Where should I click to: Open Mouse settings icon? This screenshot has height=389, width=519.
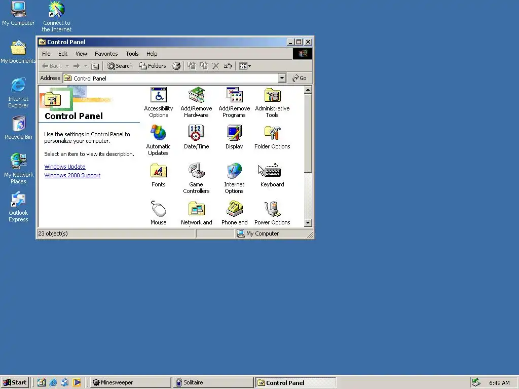pyautogui.click(x=159, y=213)
